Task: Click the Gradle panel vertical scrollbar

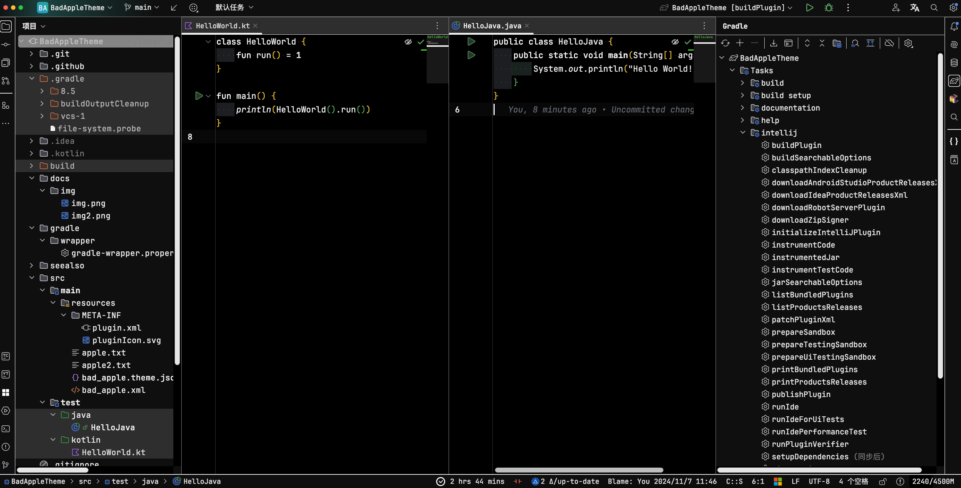Action: pyautogui.click(x=940, y=216)
